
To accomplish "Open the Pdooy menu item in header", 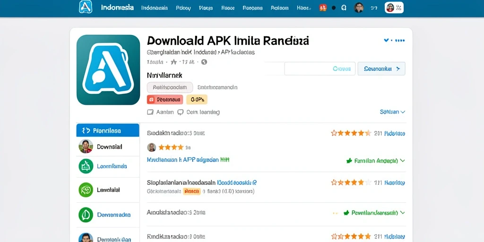I will point(183,8).
